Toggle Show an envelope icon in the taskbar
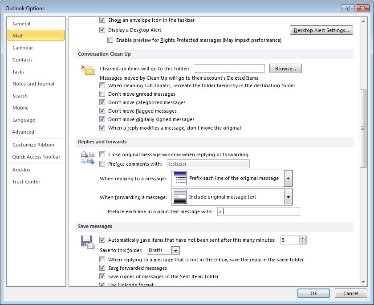 [102, 20]
